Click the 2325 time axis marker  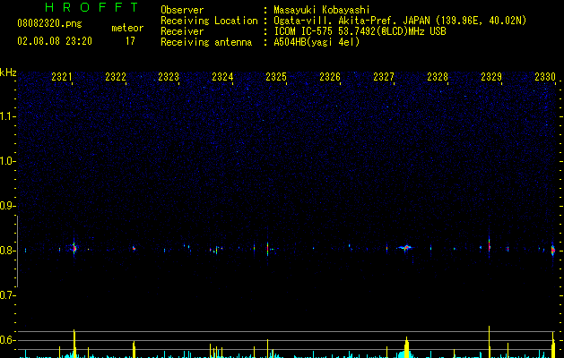276,77
